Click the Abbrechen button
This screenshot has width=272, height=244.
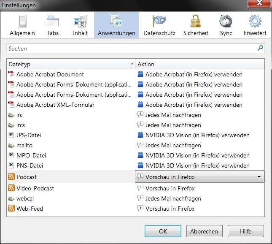pos(205,231)
